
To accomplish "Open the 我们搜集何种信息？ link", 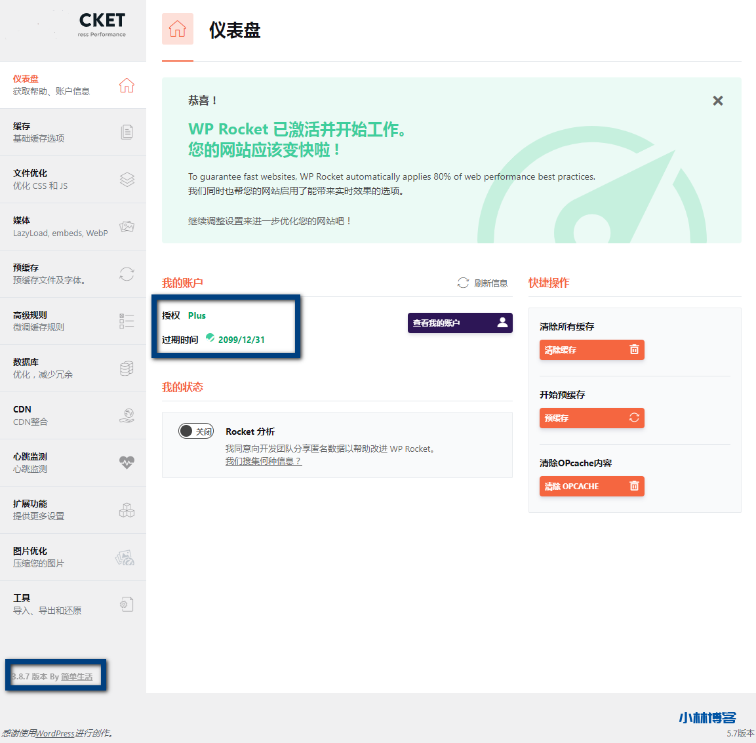I will [263, 461].
